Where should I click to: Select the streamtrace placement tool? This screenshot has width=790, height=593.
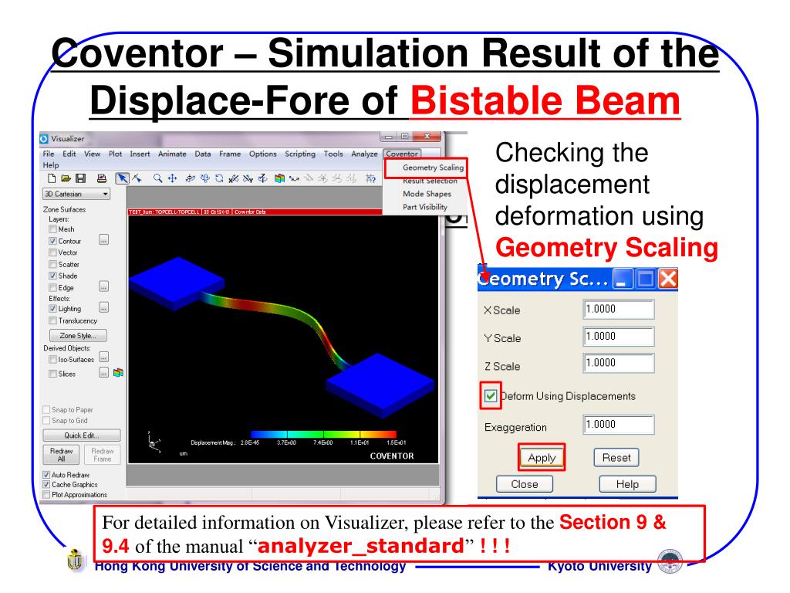pos(294,178)
